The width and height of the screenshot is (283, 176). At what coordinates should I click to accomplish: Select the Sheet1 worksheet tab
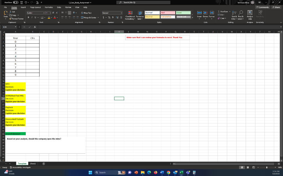(33, 163)
